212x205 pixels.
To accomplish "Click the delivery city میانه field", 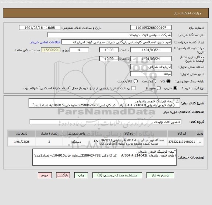I will click(x=151, y=74).
